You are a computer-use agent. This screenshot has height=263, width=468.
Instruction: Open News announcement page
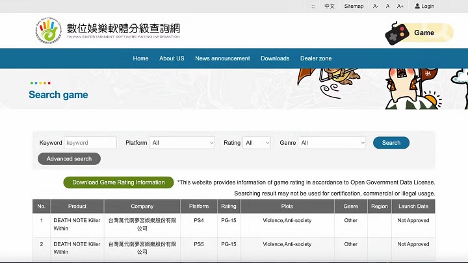click(x=222, y=58)
